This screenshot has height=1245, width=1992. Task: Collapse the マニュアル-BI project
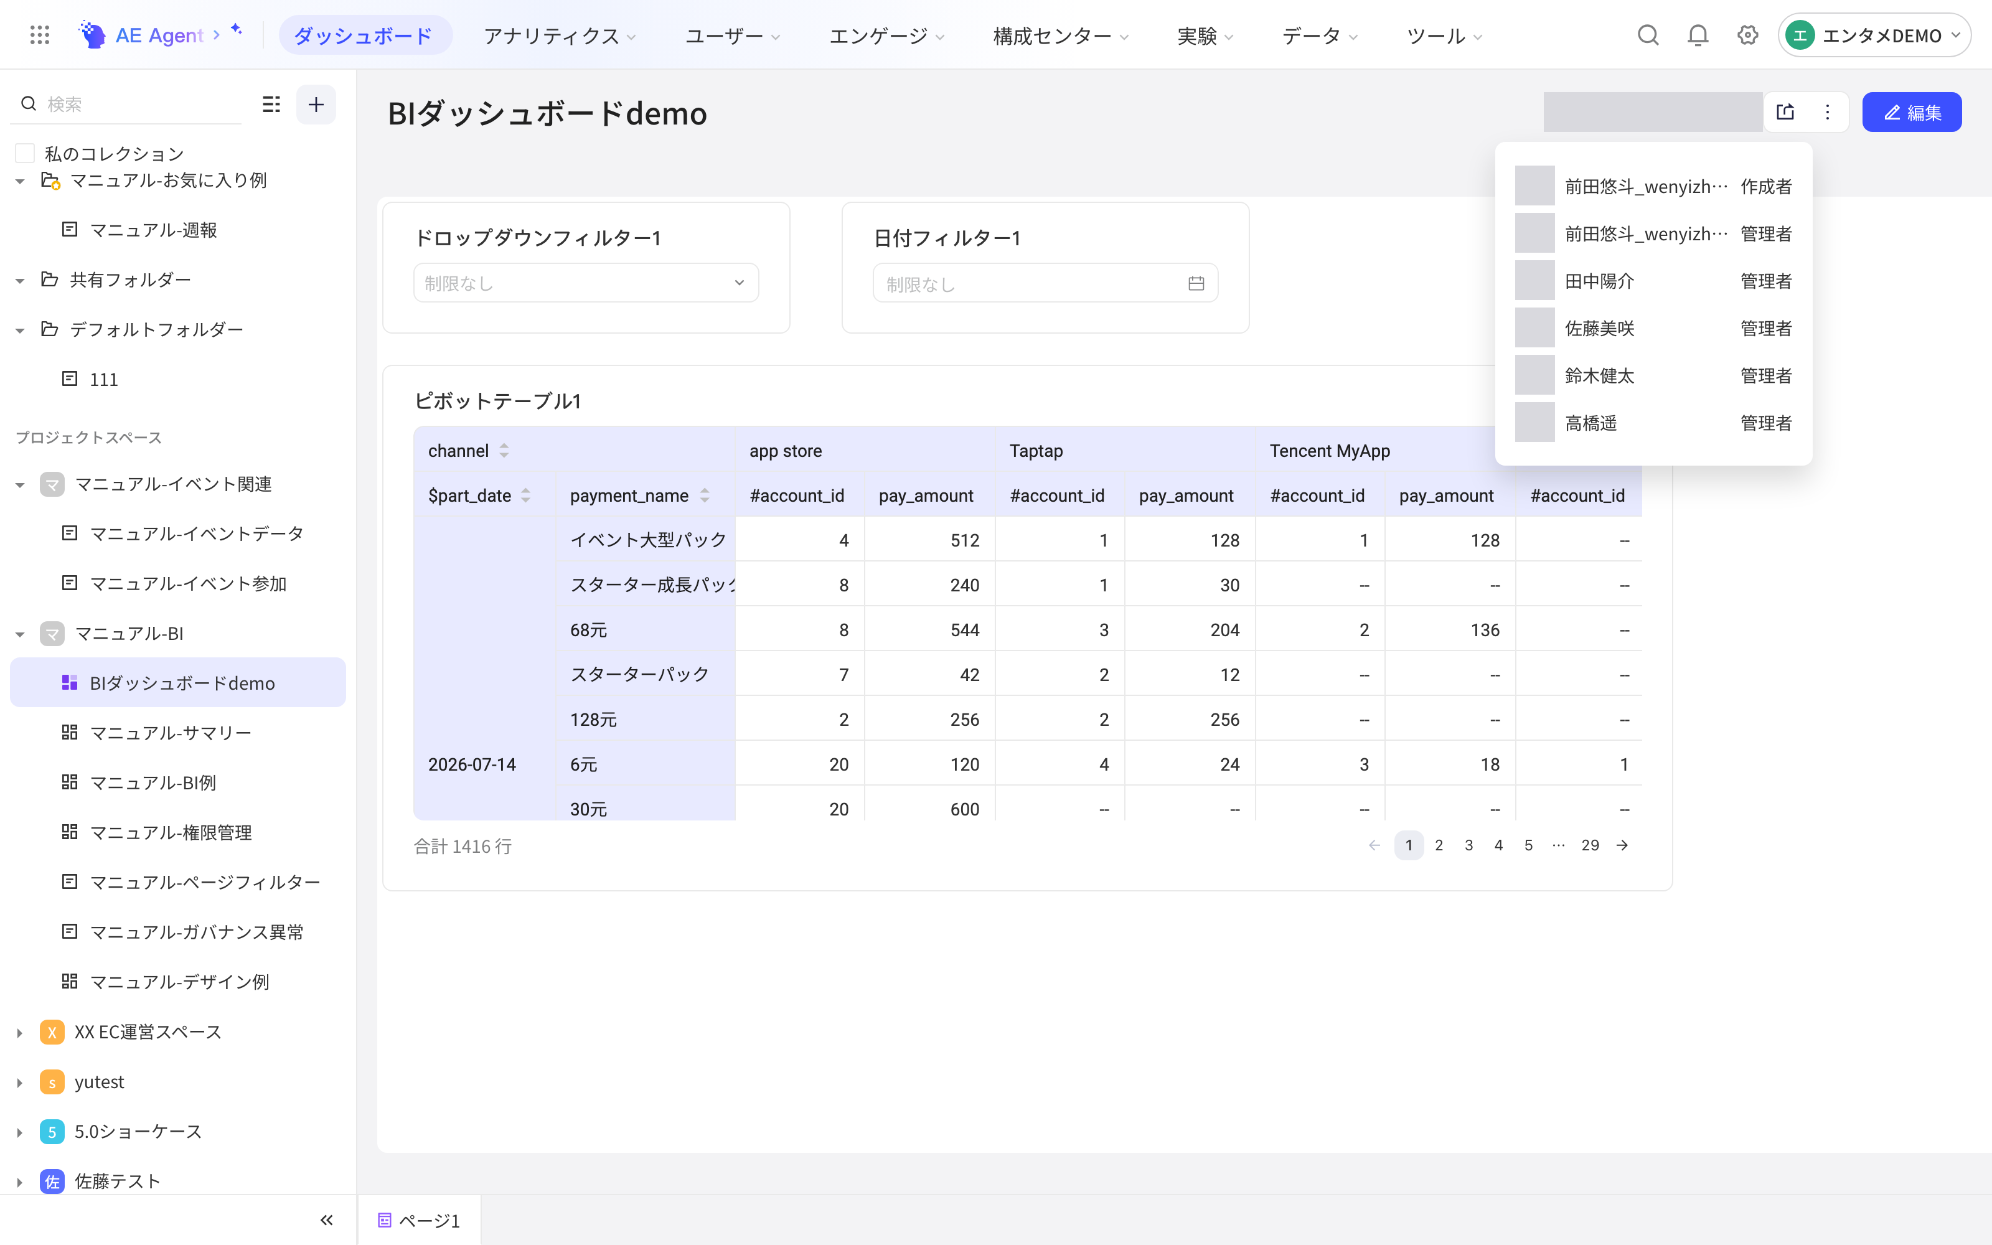click(20, 634)
